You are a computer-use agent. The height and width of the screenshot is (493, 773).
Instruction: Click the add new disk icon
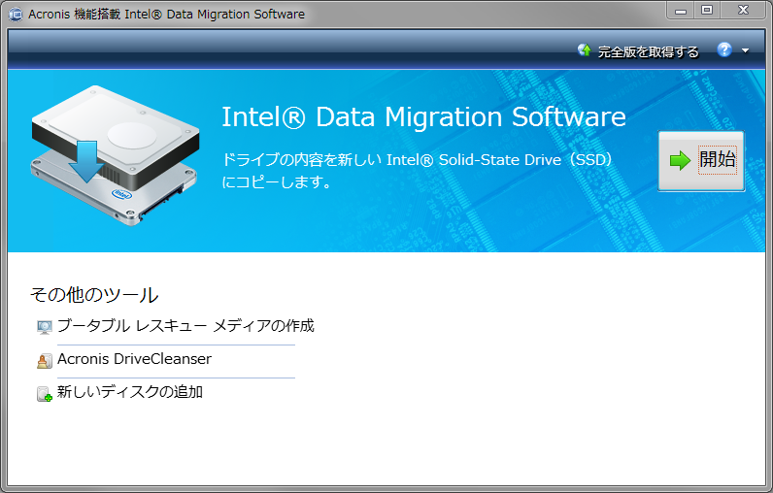pos(45,394)
